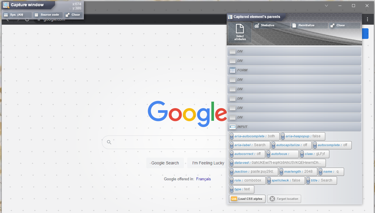Toggle the name q attribute

(331, 172)
